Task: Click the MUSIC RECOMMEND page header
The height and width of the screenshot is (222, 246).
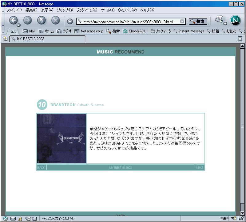Action: click(121, 52)
